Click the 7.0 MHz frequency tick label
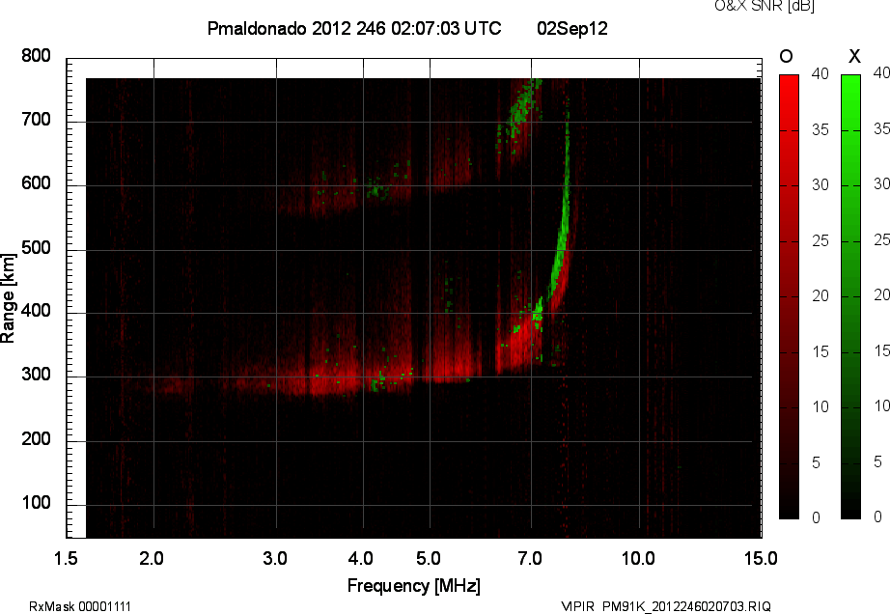890x614 pixels. click(530, 559)
